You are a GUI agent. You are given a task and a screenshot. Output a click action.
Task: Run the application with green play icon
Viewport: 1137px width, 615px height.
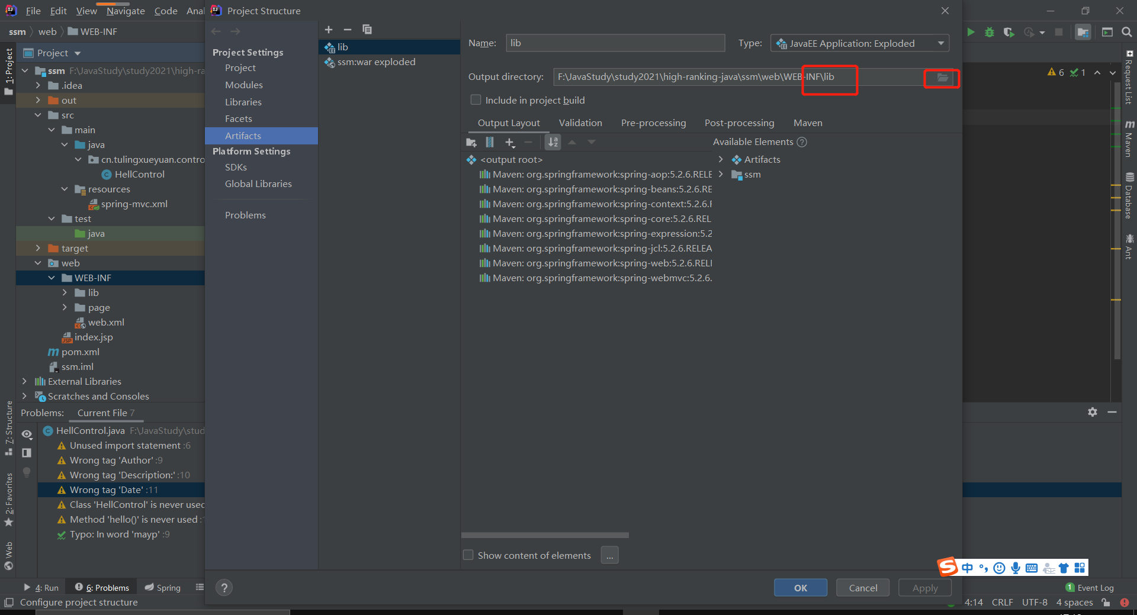pyautogui.click(x=971, y=32)
